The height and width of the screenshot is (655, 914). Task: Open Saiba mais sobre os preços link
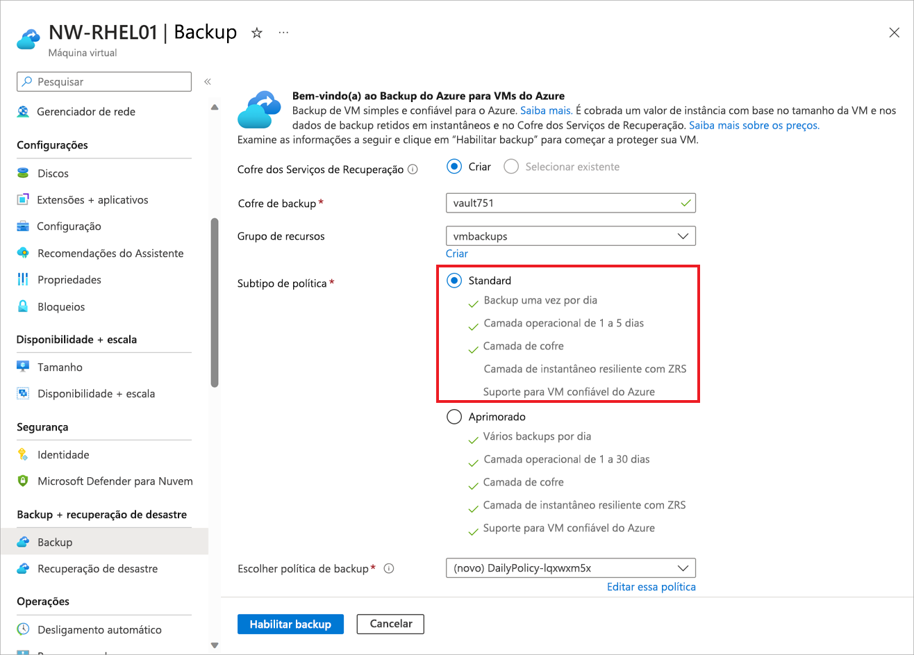click(x=754, y=126)
